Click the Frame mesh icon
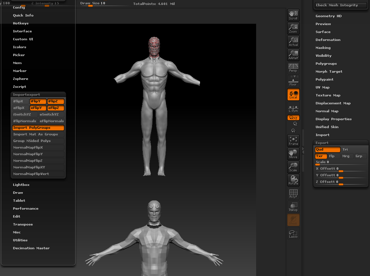Viewport: 370px width, 276px height. click(x=293, y=141)
